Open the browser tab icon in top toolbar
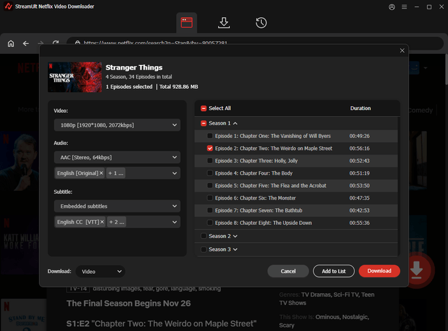Viewport: 448px width, 331px height. click(x=187, y=23)
